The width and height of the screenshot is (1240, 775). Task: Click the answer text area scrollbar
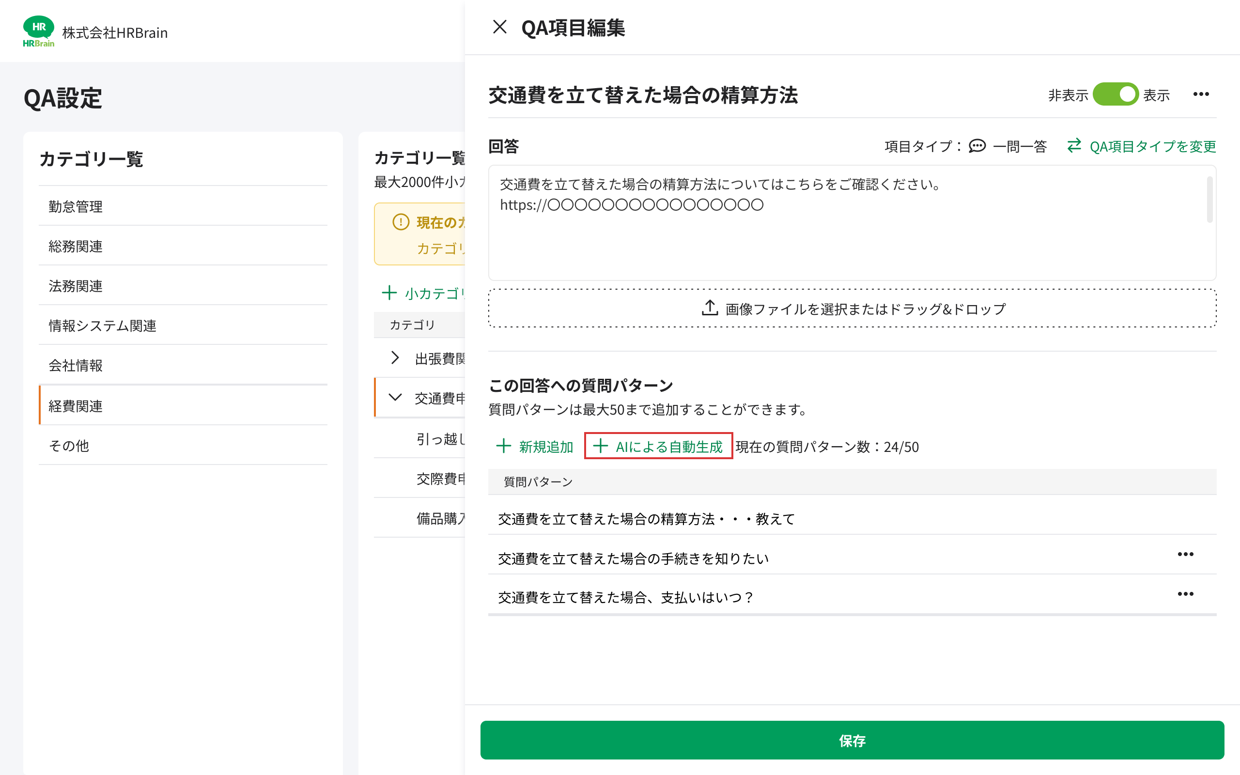(x=1209, y=200)
